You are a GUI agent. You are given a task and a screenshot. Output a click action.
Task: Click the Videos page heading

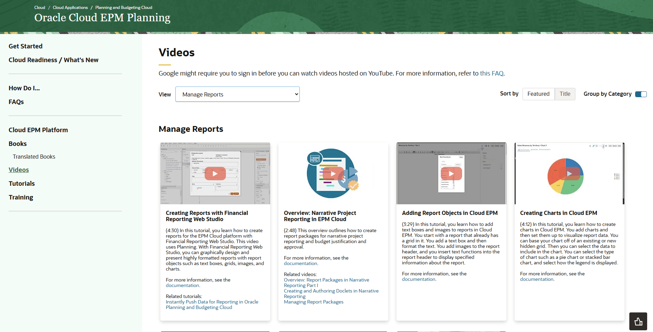(176, 53)
